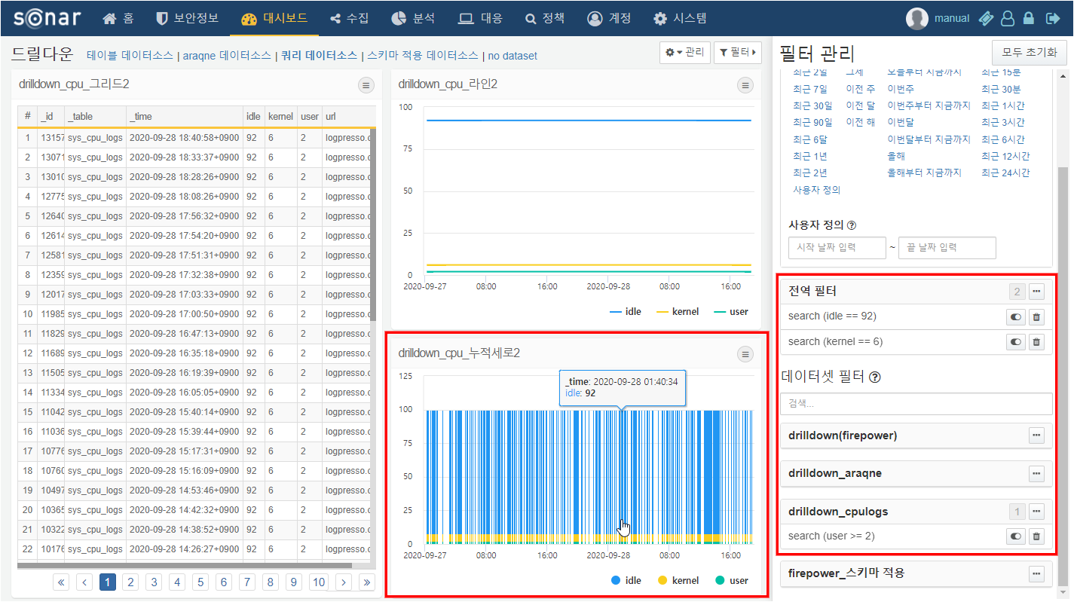1074x602 pixels.
Task: Select the 이전 주 time range
Action: (x=861, y=89)
